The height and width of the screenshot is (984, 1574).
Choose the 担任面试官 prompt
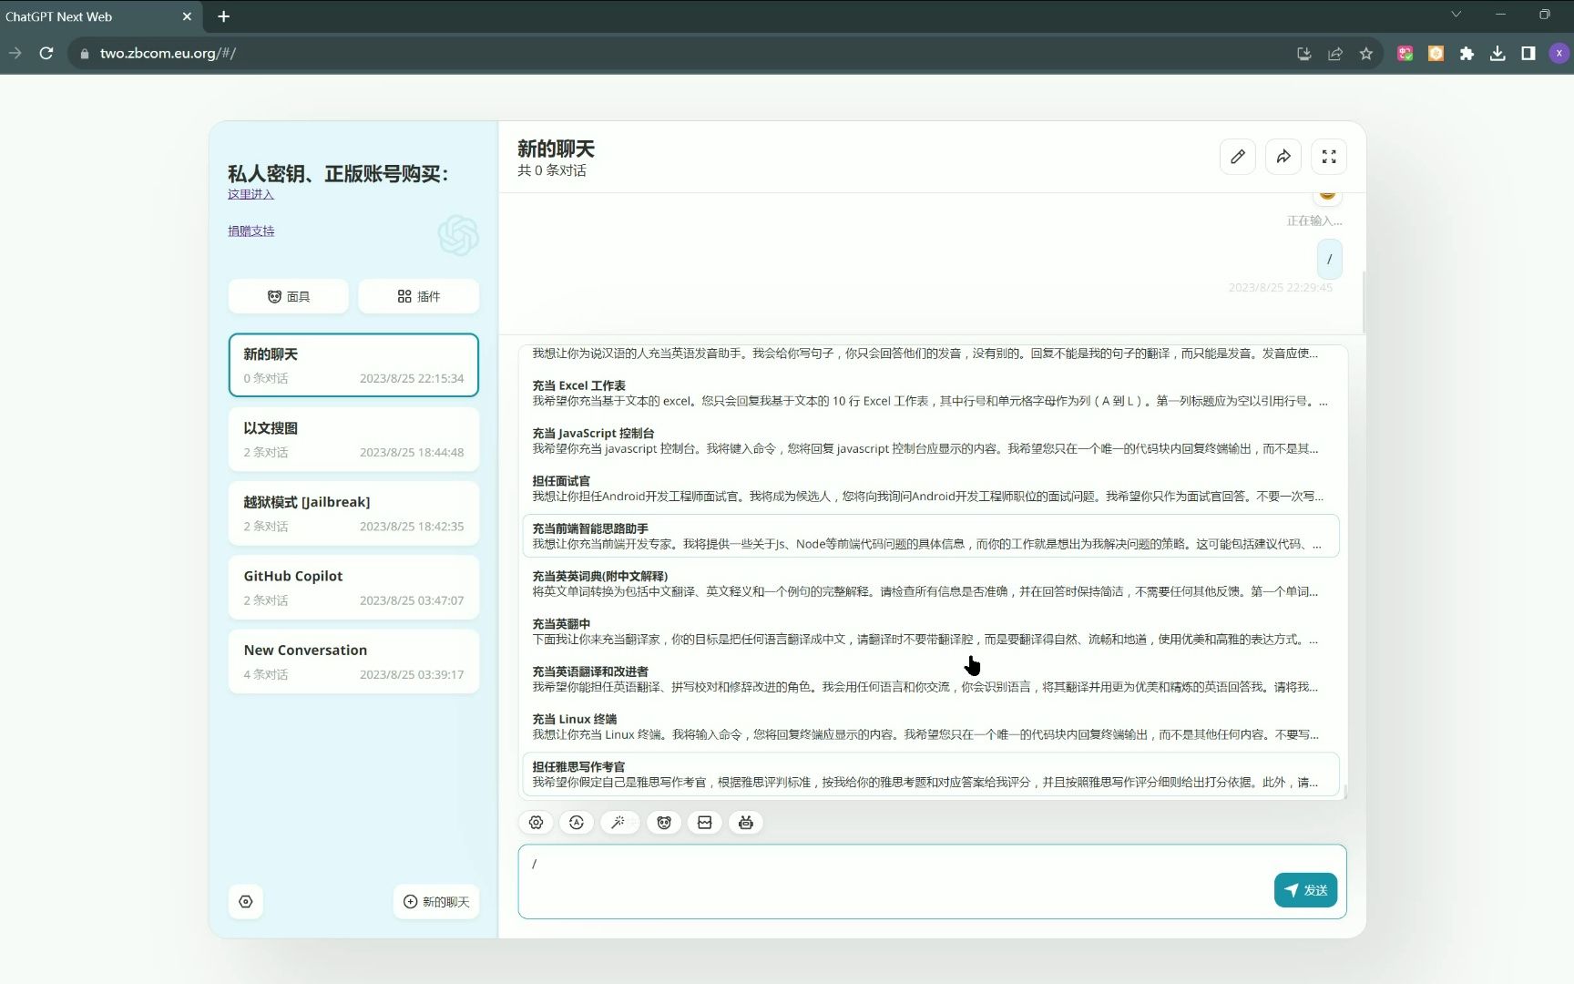tap(931, 488)
